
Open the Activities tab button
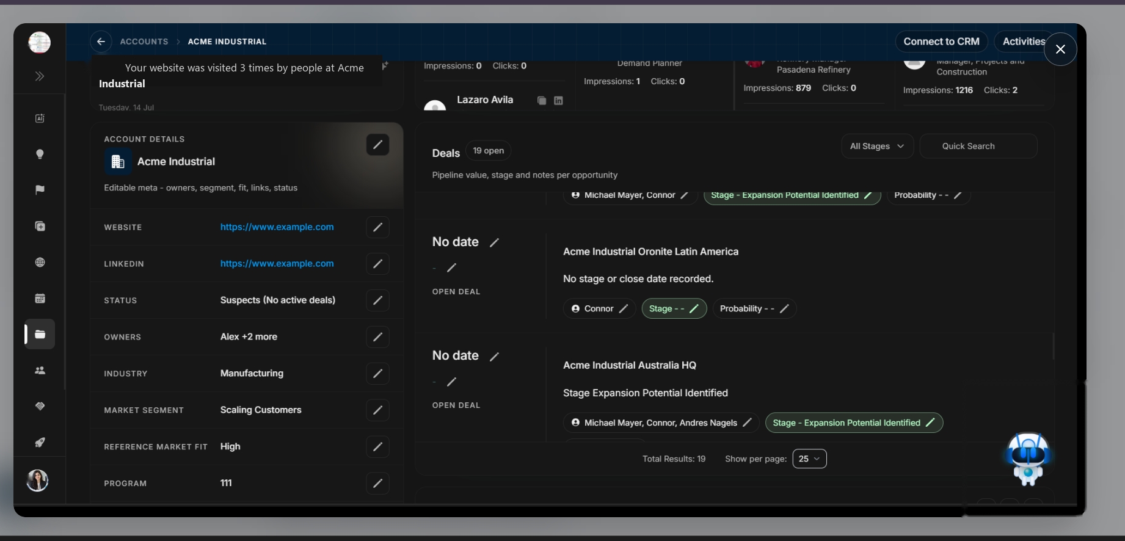(1024, 42)
